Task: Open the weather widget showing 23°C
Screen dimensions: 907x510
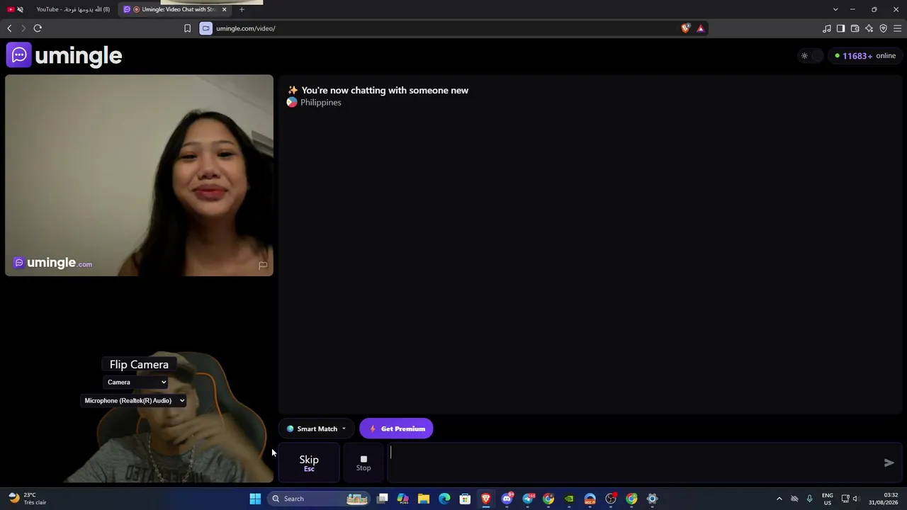Action: click(x=28, y=499)
